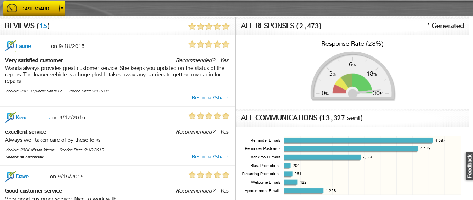Click the verified badge icon beside Laurie
This screenshot has width=473, height=200.
tap(10, 46)
